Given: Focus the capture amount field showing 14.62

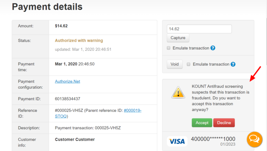Looking at the screenshot, I should [x=199, y=29].
